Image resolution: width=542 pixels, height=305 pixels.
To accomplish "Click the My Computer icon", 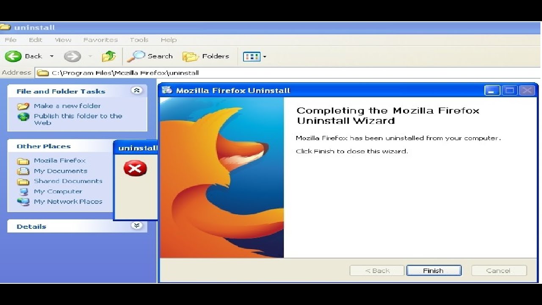I will (x=23, y=191).
